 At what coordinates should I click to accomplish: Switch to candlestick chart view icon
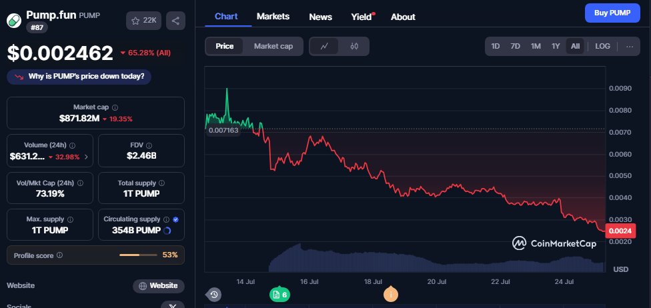[354, 46]
